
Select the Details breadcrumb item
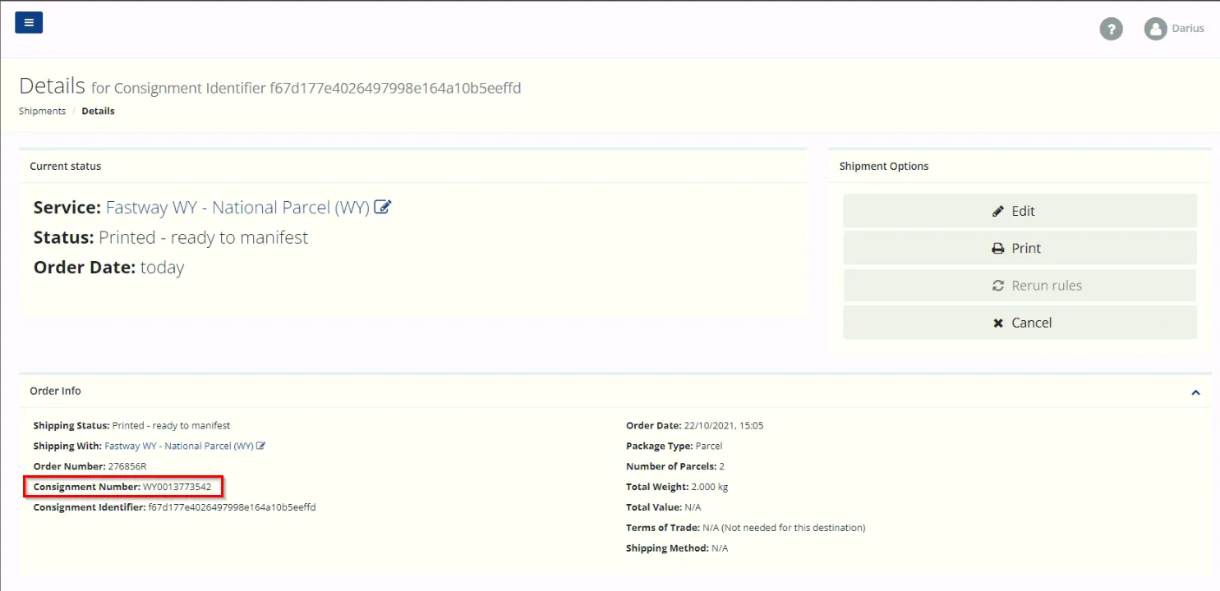click(98, 111)
